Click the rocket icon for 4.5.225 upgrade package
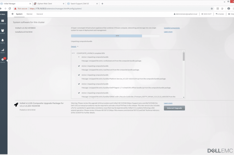This screenshot has height=155, width=234. coord(16,105)
